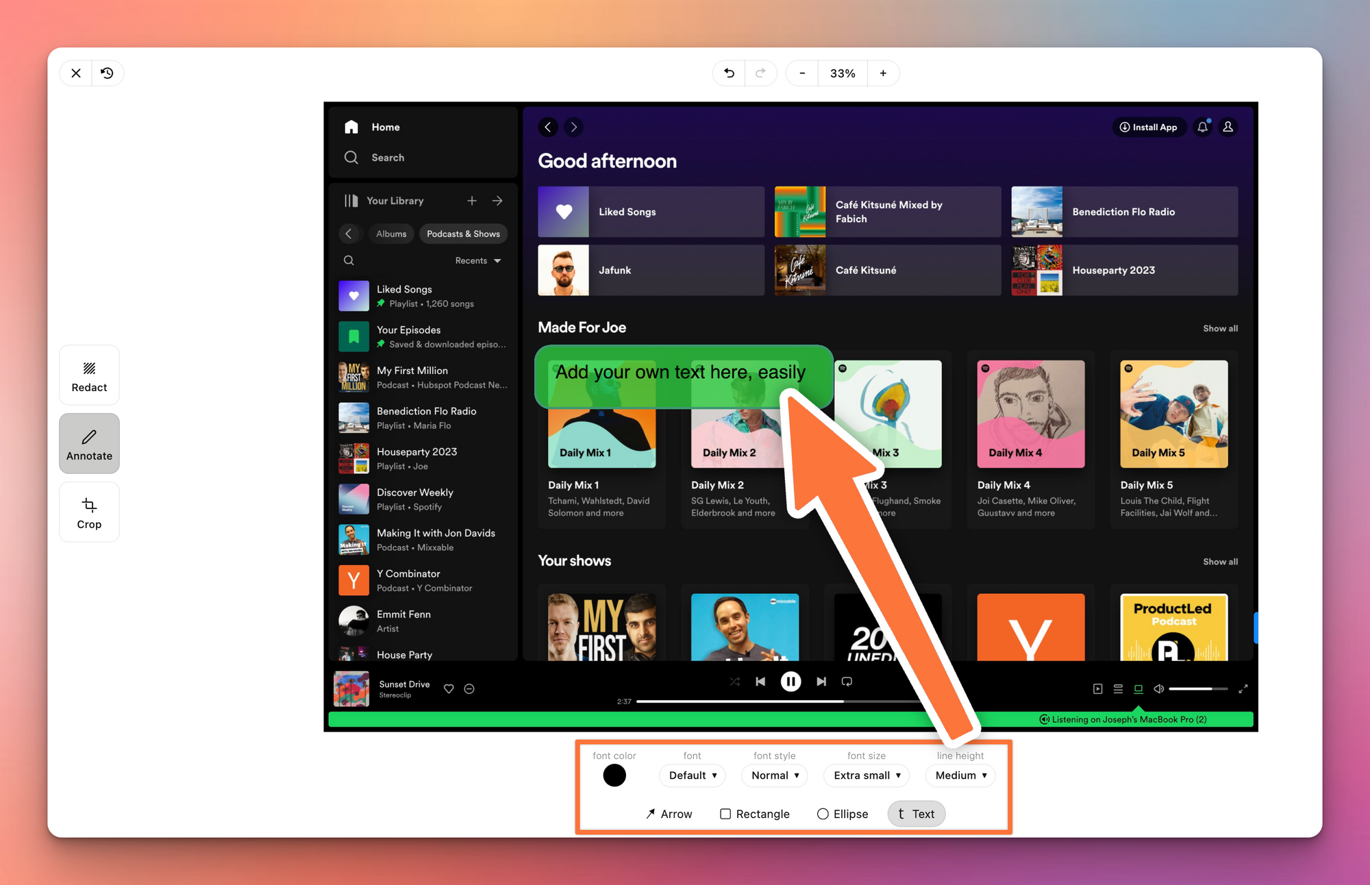Open the font style Normal dropdown
1370x885 pixels.
pyautogui.click(x=775, y=775)
